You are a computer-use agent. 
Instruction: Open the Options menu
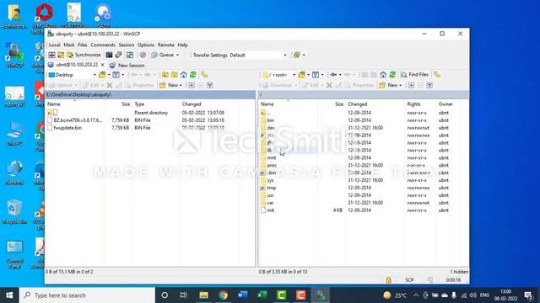click(x=146, y=45)
